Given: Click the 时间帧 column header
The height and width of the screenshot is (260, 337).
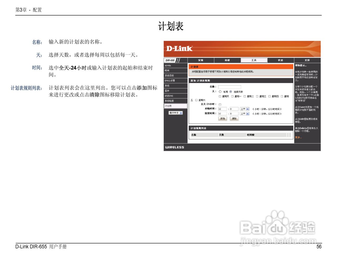Looking at the screenshot, I should point(251,135).
